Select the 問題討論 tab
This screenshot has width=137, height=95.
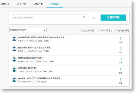(x=55, y=4)
